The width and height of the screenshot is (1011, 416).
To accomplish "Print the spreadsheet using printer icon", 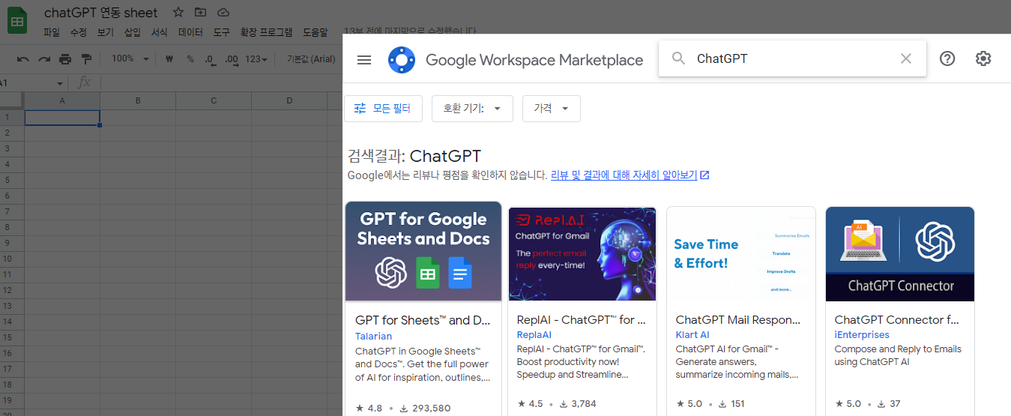I will click(x=65, y=59).
